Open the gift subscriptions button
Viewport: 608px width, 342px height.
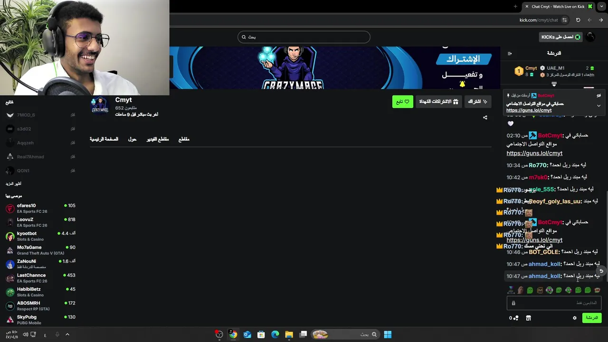(x=438, y=102)
